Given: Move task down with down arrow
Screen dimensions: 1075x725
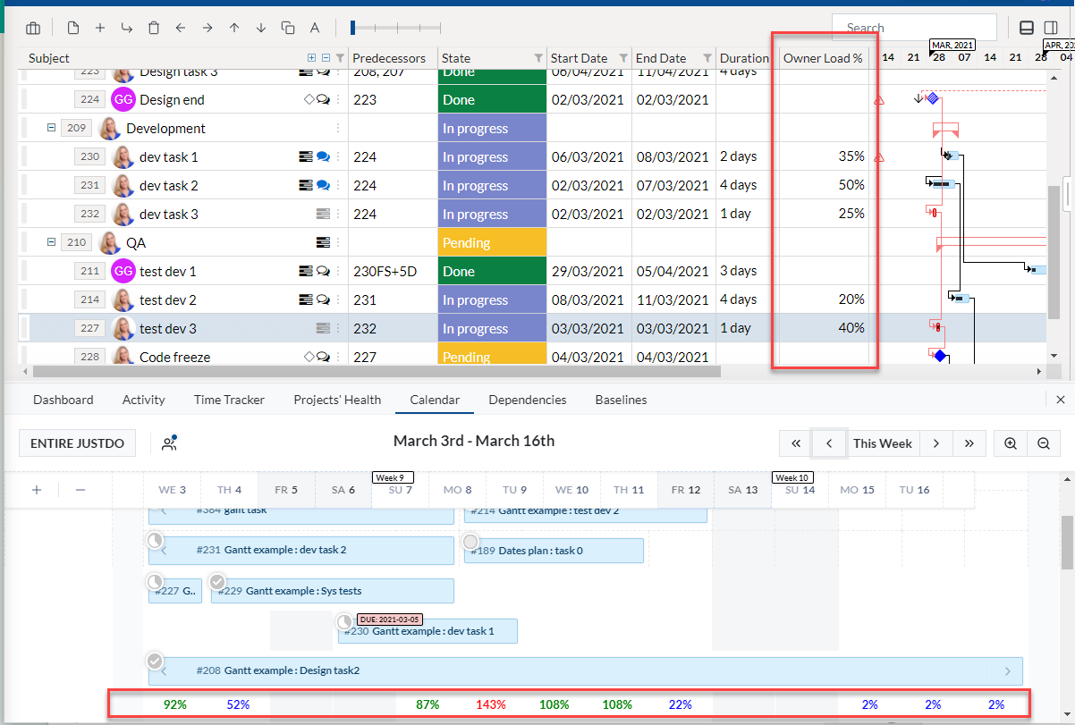Looking at the screenshot, I should 260,28.
